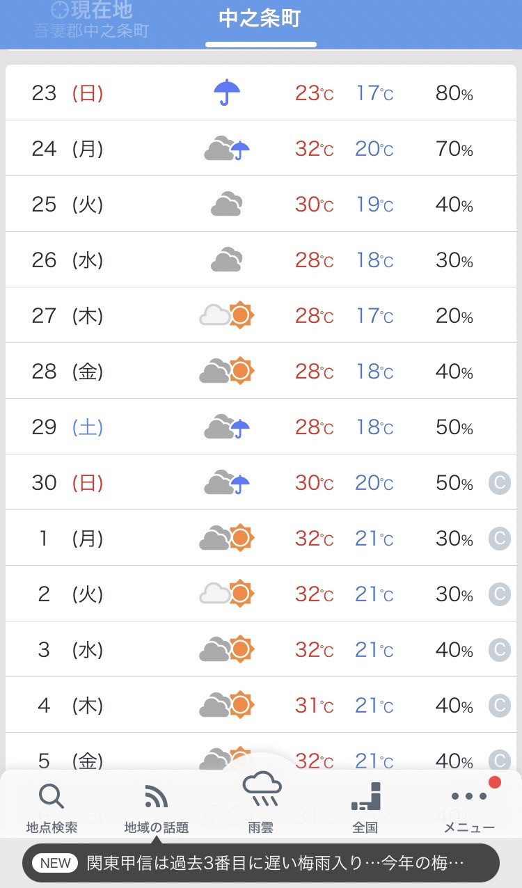Select the 24 (月) forecast row
Screen dimensions: 522x888
(x=261, y=148)
